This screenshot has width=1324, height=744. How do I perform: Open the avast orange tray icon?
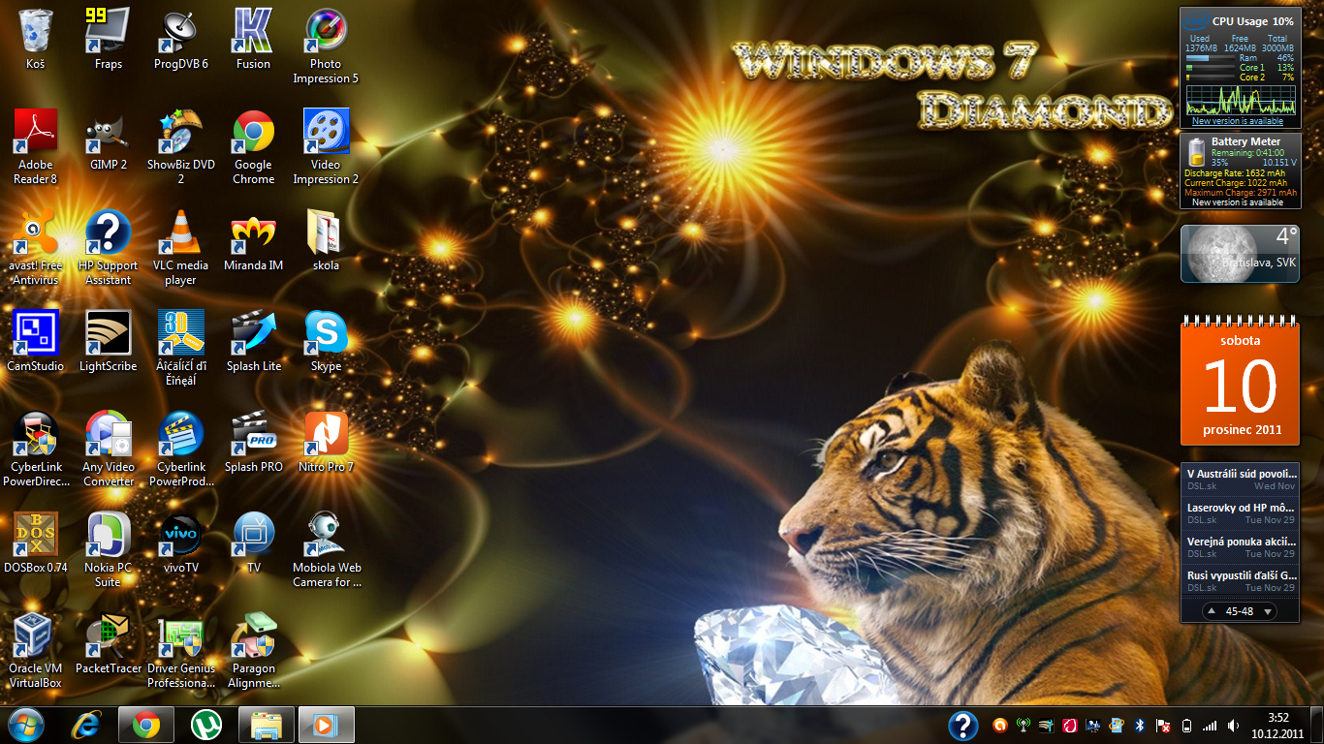[1000, 725]
